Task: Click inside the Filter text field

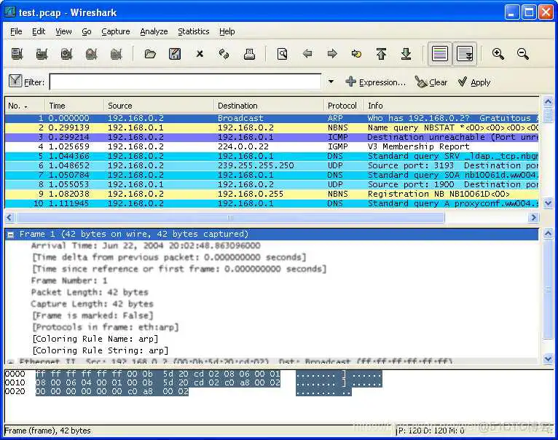Action: click(x=185, y=82)
